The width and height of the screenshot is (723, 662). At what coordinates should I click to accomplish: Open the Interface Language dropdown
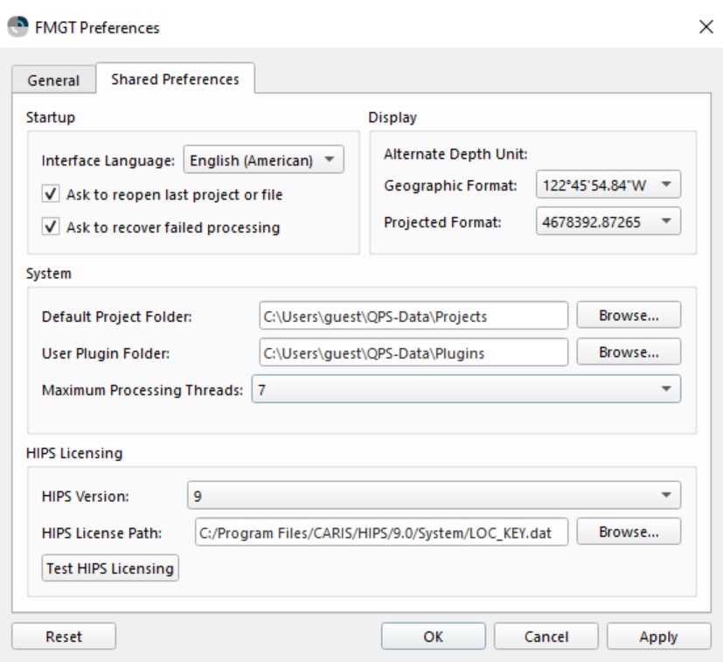tap(263, 161)
